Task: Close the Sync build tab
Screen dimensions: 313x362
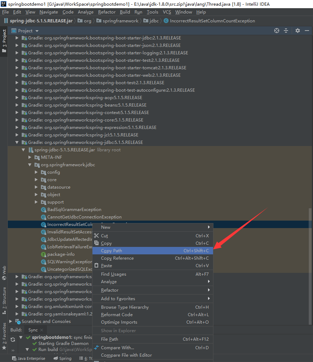Action: tap(42, 330)
